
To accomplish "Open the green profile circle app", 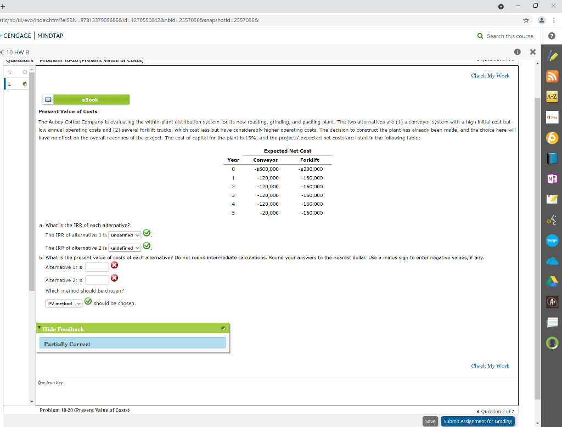I will (552, 343).
